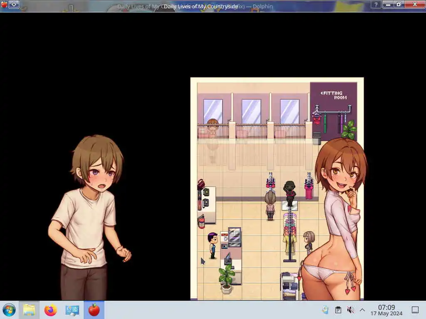
Task: Launch Firefox from the taskbar
Action: [x=50, y=310]
